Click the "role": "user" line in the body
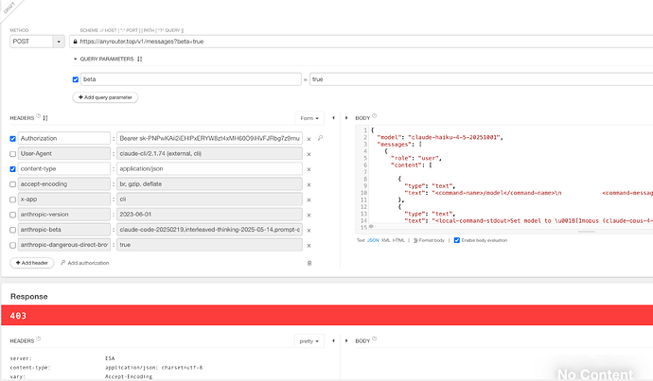 (416, 158)
